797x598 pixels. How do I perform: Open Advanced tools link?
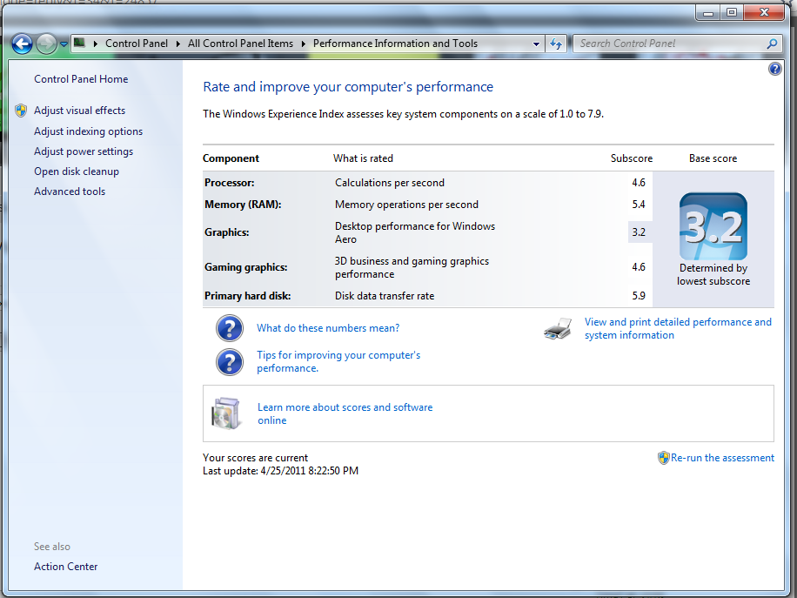tap(70, 191)
